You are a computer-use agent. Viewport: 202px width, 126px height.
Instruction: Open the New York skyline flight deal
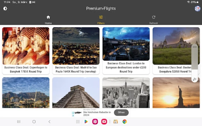[x=126, y=93]
